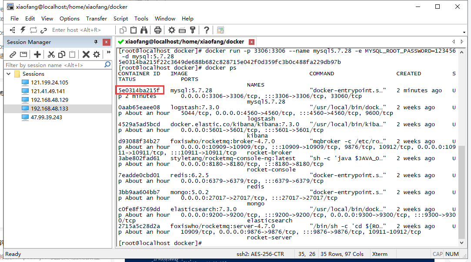Click the printer icon to print
471x262 pixels.
click(158, 30)
